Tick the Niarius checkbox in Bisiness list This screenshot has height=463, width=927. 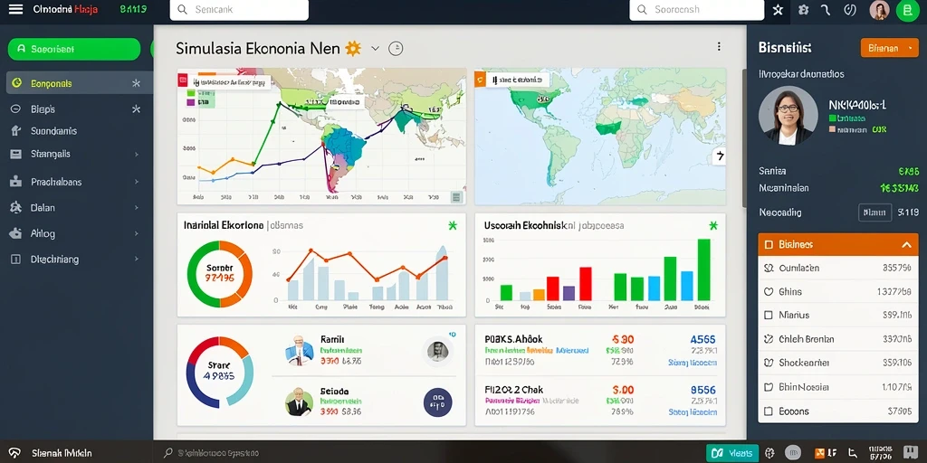click(769, 316)
